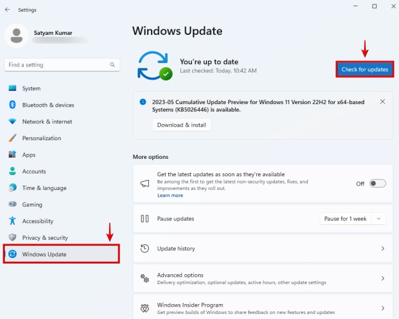Enable get latest updates toggle
This screenshot has height=319, width=399.
coord(377,184)
